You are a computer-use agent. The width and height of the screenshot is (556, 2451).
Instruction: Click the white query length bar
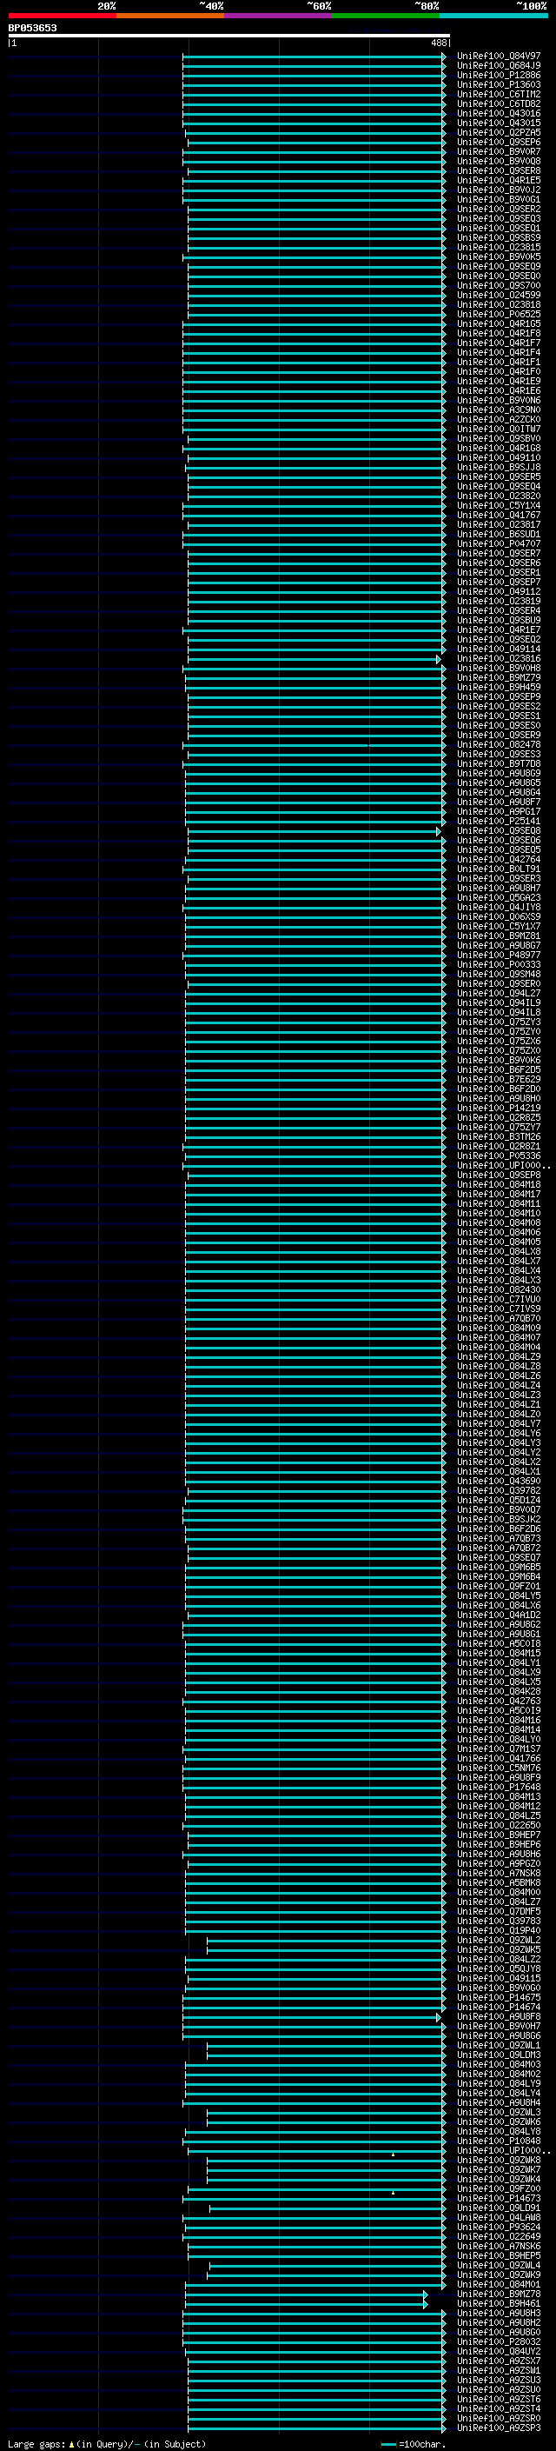pos(229,37)
